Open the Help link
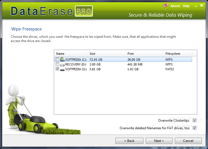208x149 pixels. 186,6
